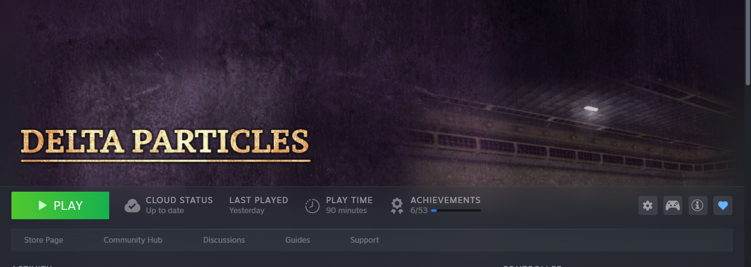Click the LAST PLAYED Yesterday label
Image resolution: width=751 pixels, height=267 pixels.
point(258,205)
